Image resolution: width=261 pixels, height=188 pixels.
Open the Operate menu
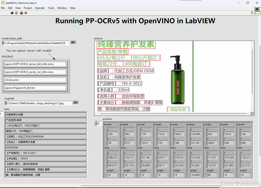[x=40, y=8]
